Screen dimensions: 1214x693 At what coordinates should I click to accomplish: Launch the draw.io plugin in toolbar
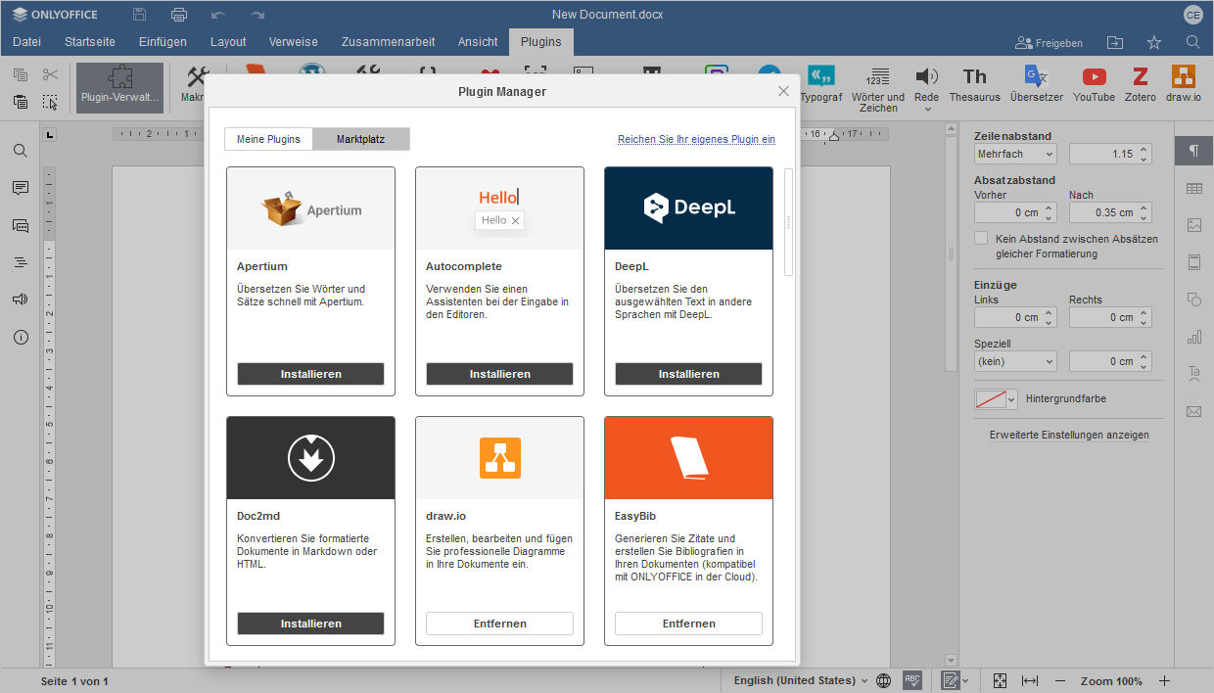click(x=1183, y=85)
